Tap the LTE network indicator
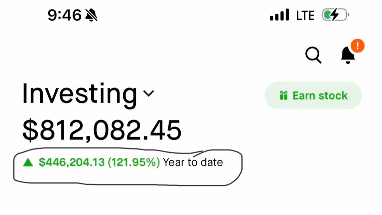The width and height of the screenshot is (382, 215). point(305,16)
